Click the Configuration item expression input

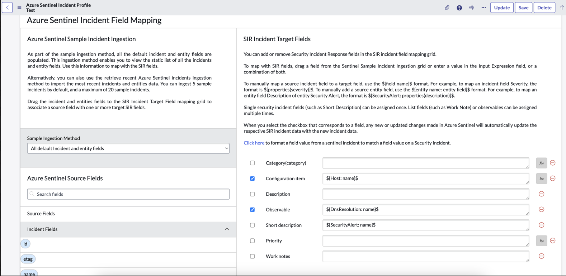pyautogui.click(x=426, y=179)
